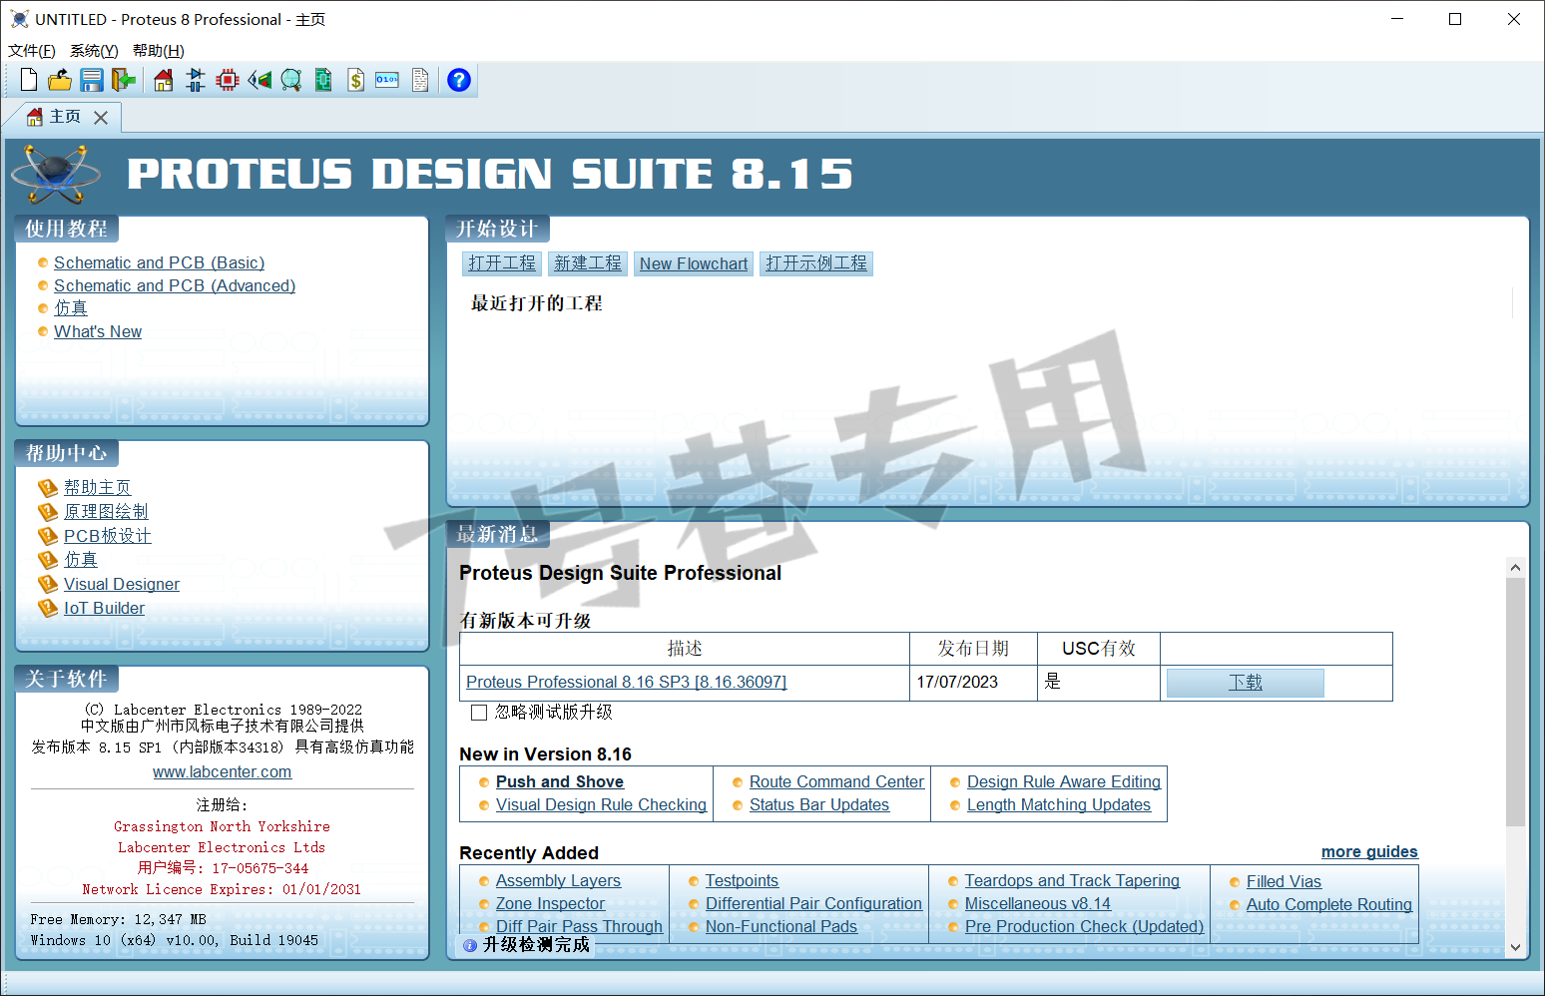This screenshot has width=1545, height=996.
Task: Click news panel scrollbar down arrow
Action: point(1515,948)
